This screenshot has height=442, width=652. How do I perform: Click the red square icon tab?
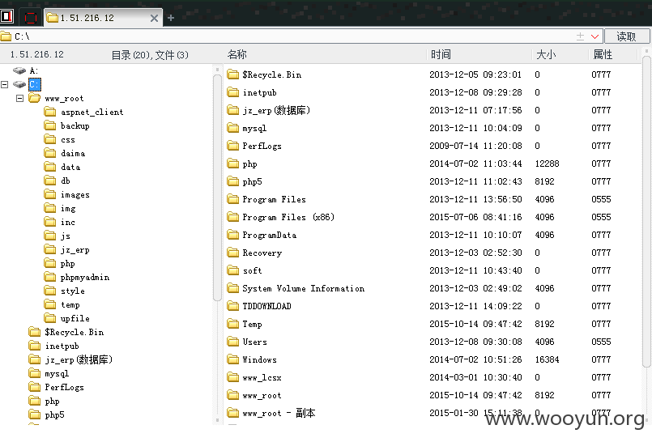click(x=30, y=18)
